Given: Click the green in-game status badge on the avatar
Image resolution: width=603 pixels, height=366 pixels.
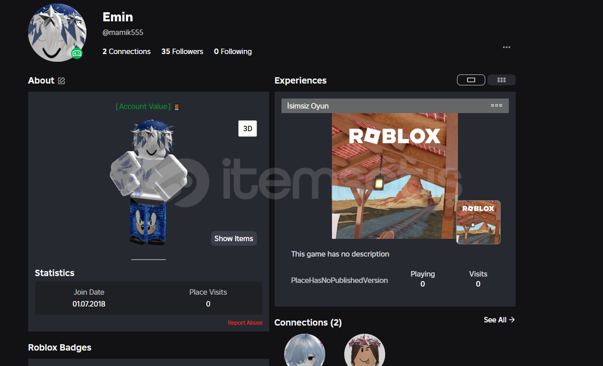Looking at the screenshot, I should click(77, 54).
